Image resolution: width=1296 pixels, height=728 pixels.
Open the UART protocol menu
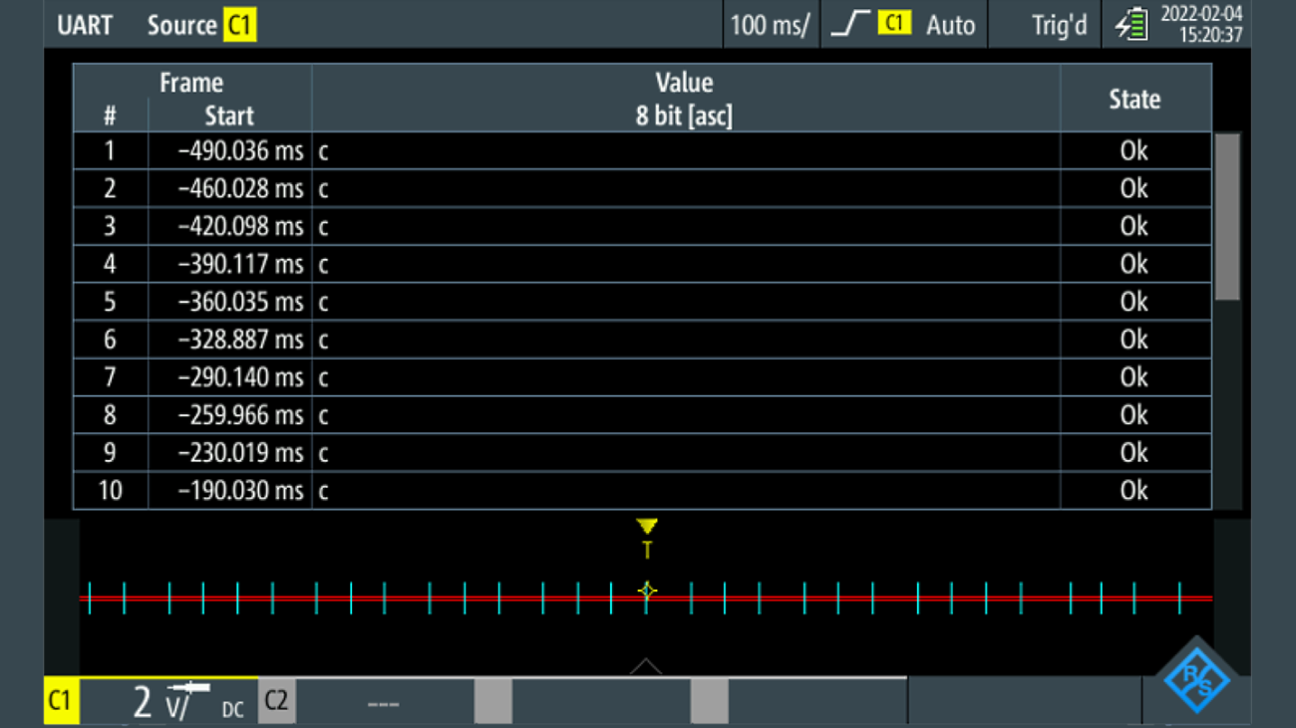(85, 25)
